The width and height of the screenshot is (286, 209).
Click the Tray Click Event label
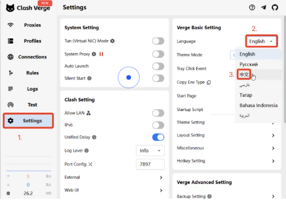[192, 69]
